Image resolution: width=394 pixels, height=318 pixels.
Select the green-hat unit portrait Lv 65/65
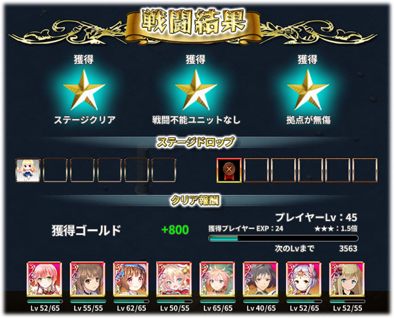pyautogui.click(x=217, y=279)
